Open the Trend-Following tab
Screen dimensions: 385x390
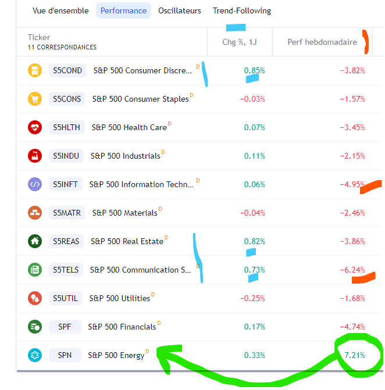(242, 10)
